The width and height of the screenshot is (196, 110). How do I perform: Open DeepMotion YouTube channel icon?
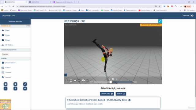click(x=6, y=84)
